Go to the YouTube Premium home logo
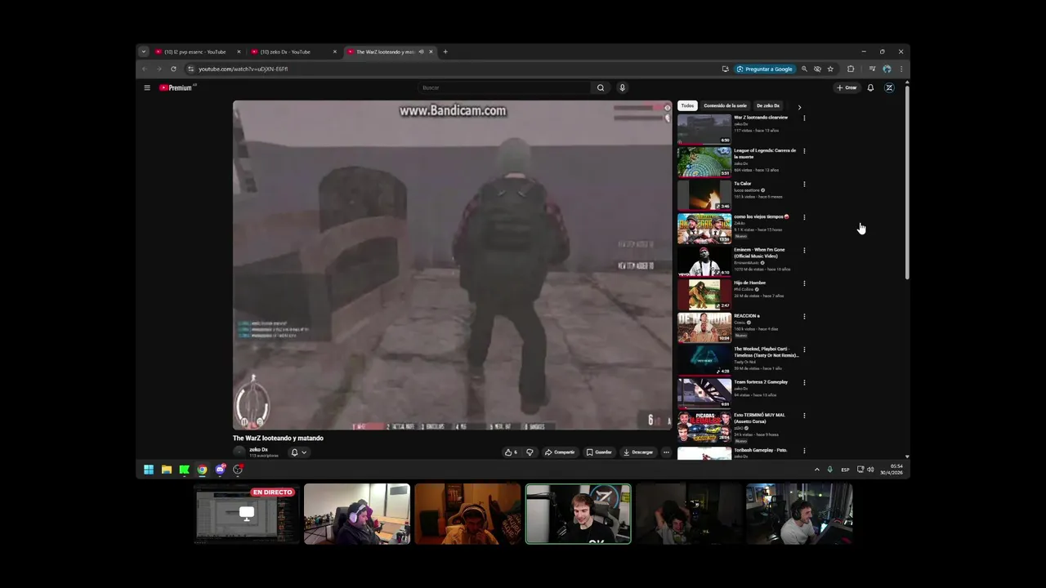 point(177,87)
